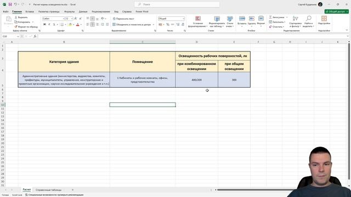The height and width of the screenshot is (197, 351).
Task: Apply the accounting number format
Action: 160,24
